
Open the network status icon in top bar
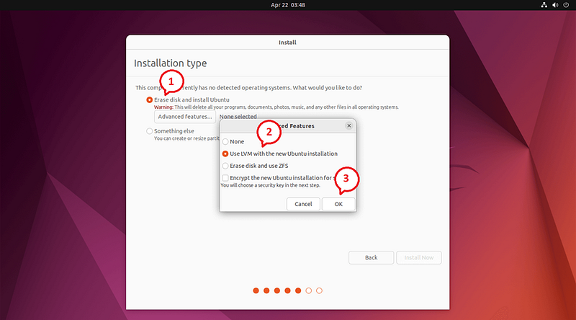pyautogui.click(x=544, y=5)
